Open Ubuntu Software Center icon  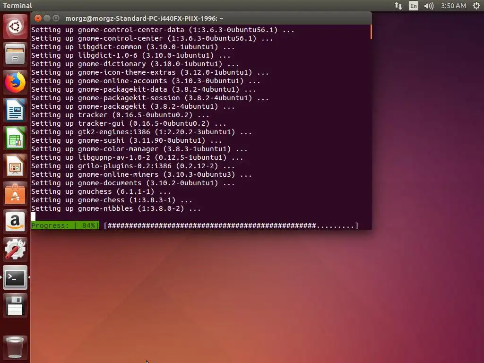coord(15,193)
